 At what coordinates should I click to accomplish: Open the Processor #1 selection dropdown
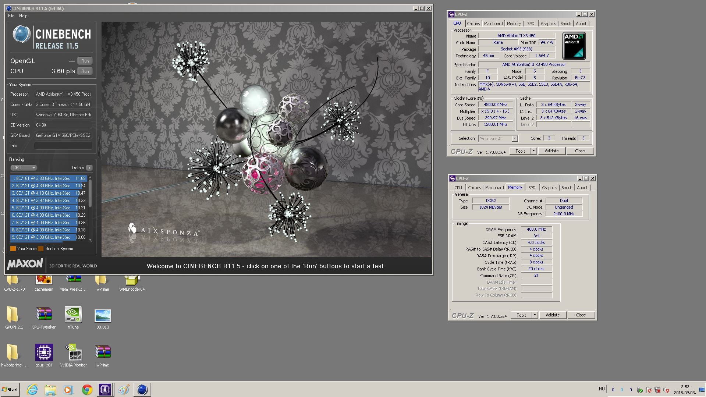pos(498,139)
